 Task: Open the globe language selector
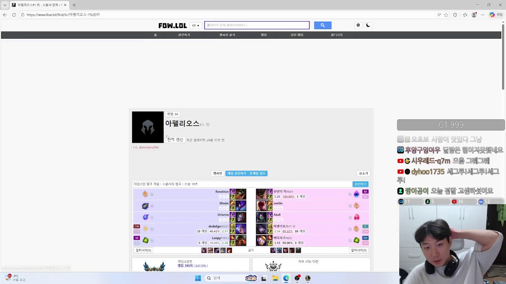coord(358,25)
